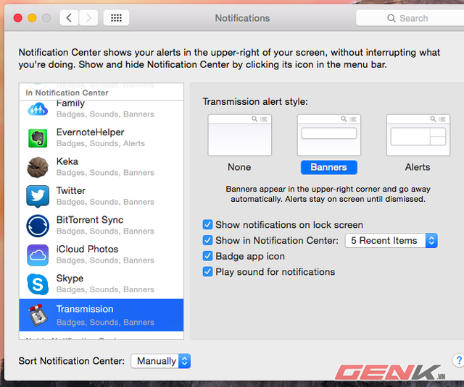Show all preferences grid button
This screenshot has width=464, height=387.
click(x=116, y=18)
